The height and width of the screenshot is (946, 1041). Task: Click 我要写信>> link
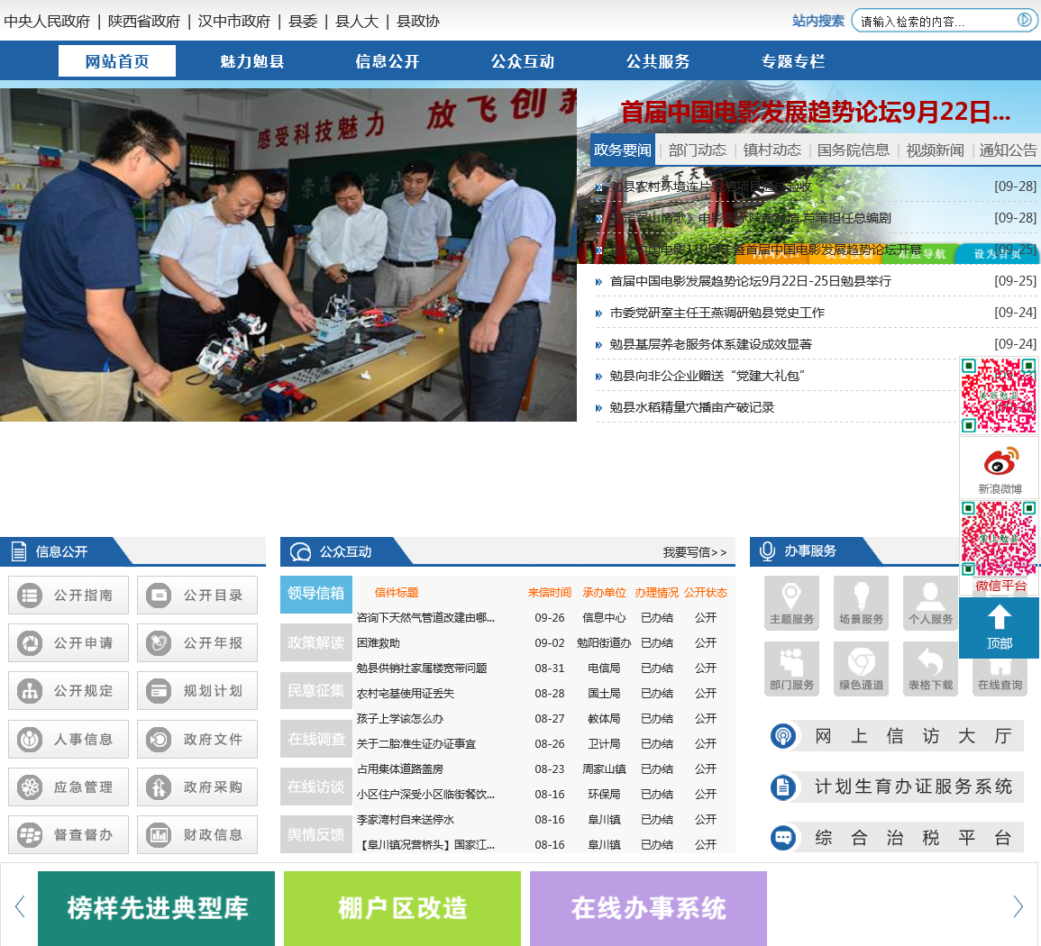click(694, 552)
